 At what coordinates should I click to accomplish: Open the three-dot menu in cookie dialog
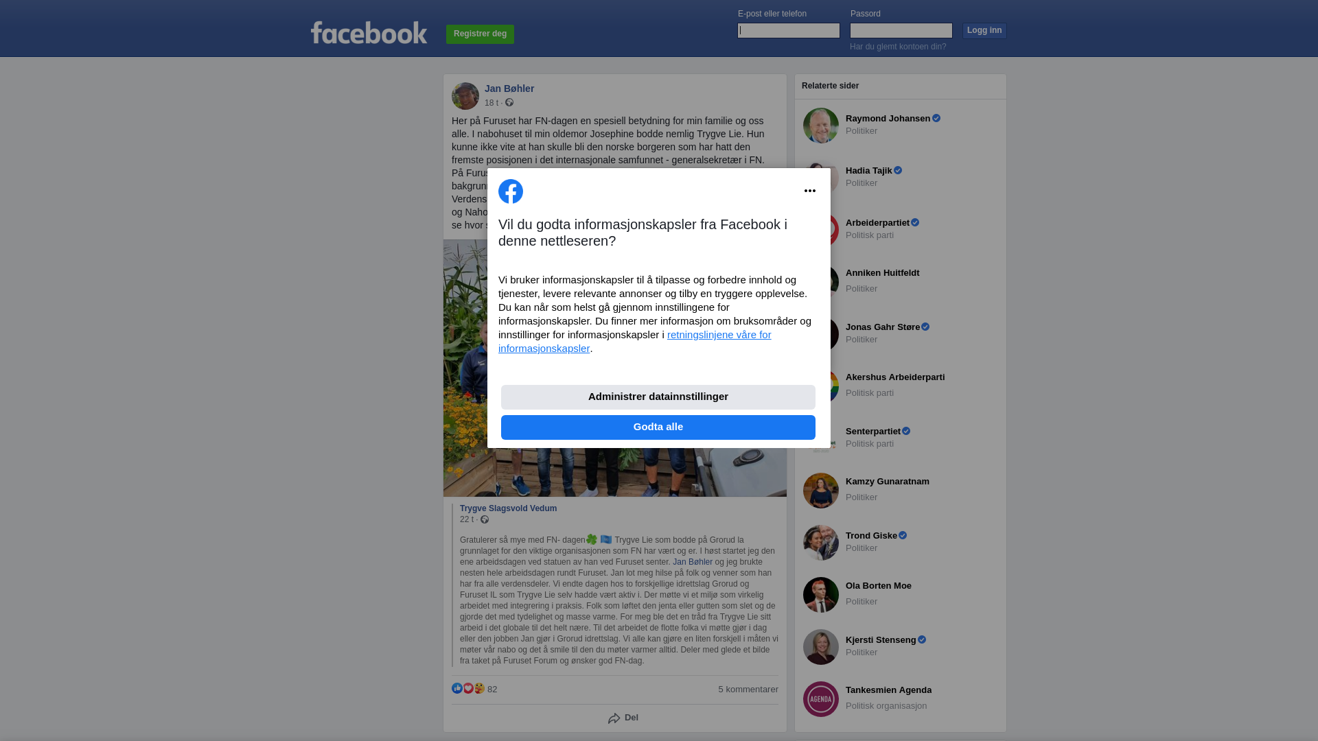click(x=810, y=191)
